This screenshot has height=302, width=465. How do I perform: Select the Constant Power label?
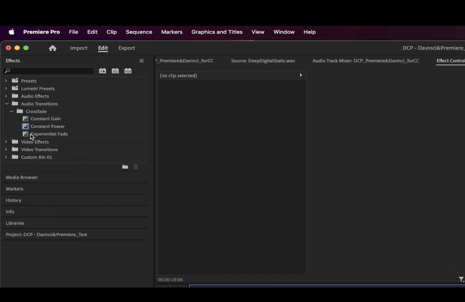point(48,126)
